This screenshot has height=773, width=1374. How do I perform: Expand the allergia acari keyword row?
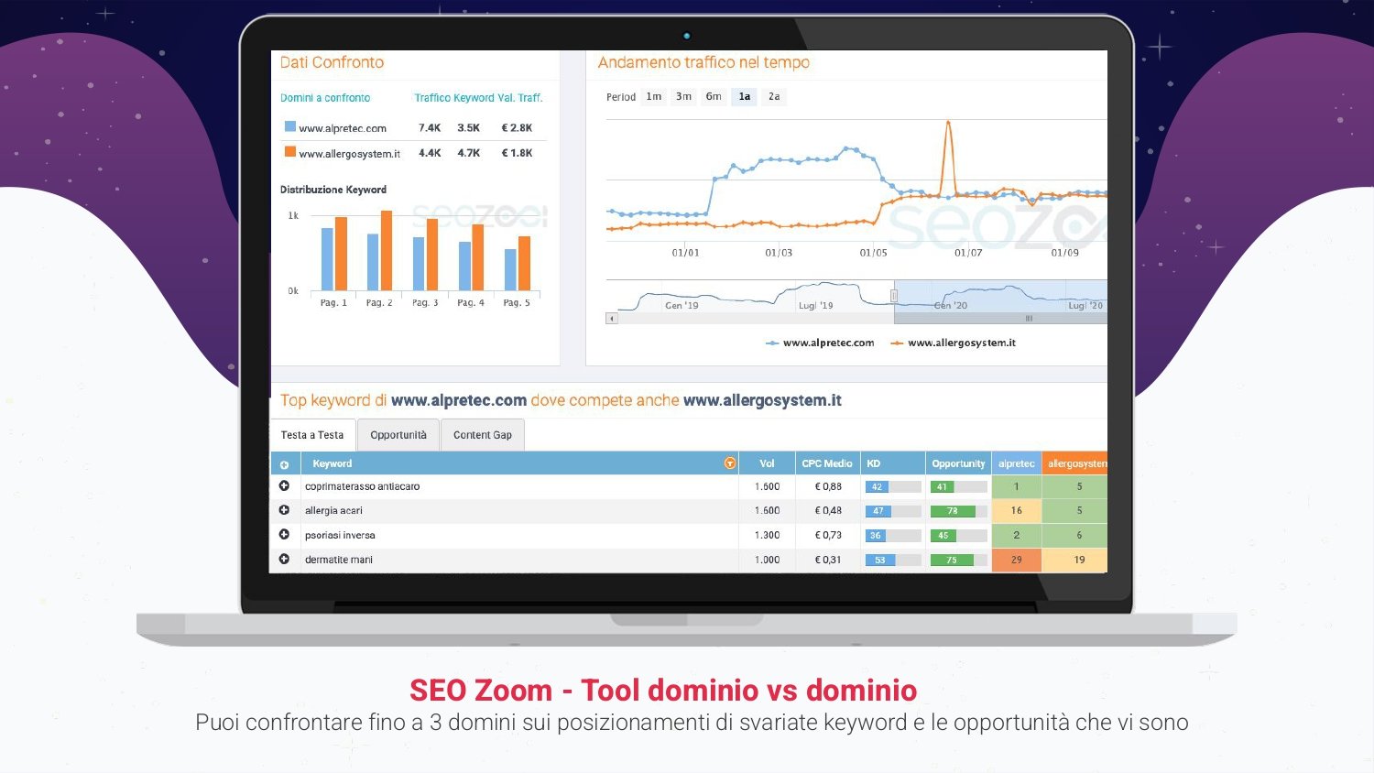[x=284, y=510]
